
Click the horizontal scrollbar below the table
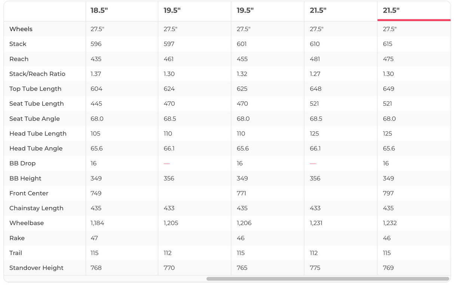pos(328,279)
